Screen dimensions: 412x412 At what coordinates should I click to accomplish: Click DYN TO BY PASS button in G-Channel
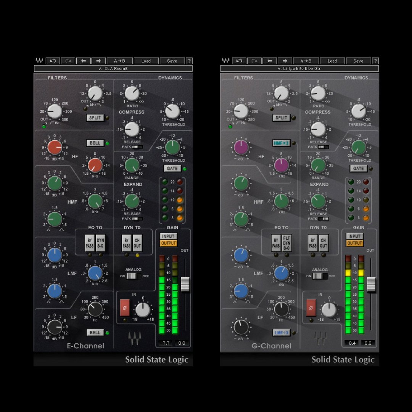pyautogui.click(x=313, y=243)
